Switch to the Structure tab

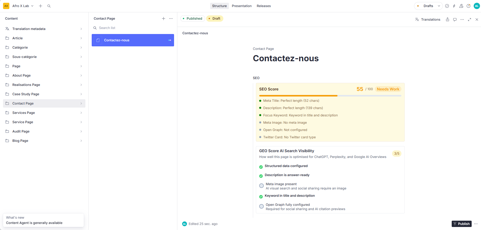click(219, 6)
